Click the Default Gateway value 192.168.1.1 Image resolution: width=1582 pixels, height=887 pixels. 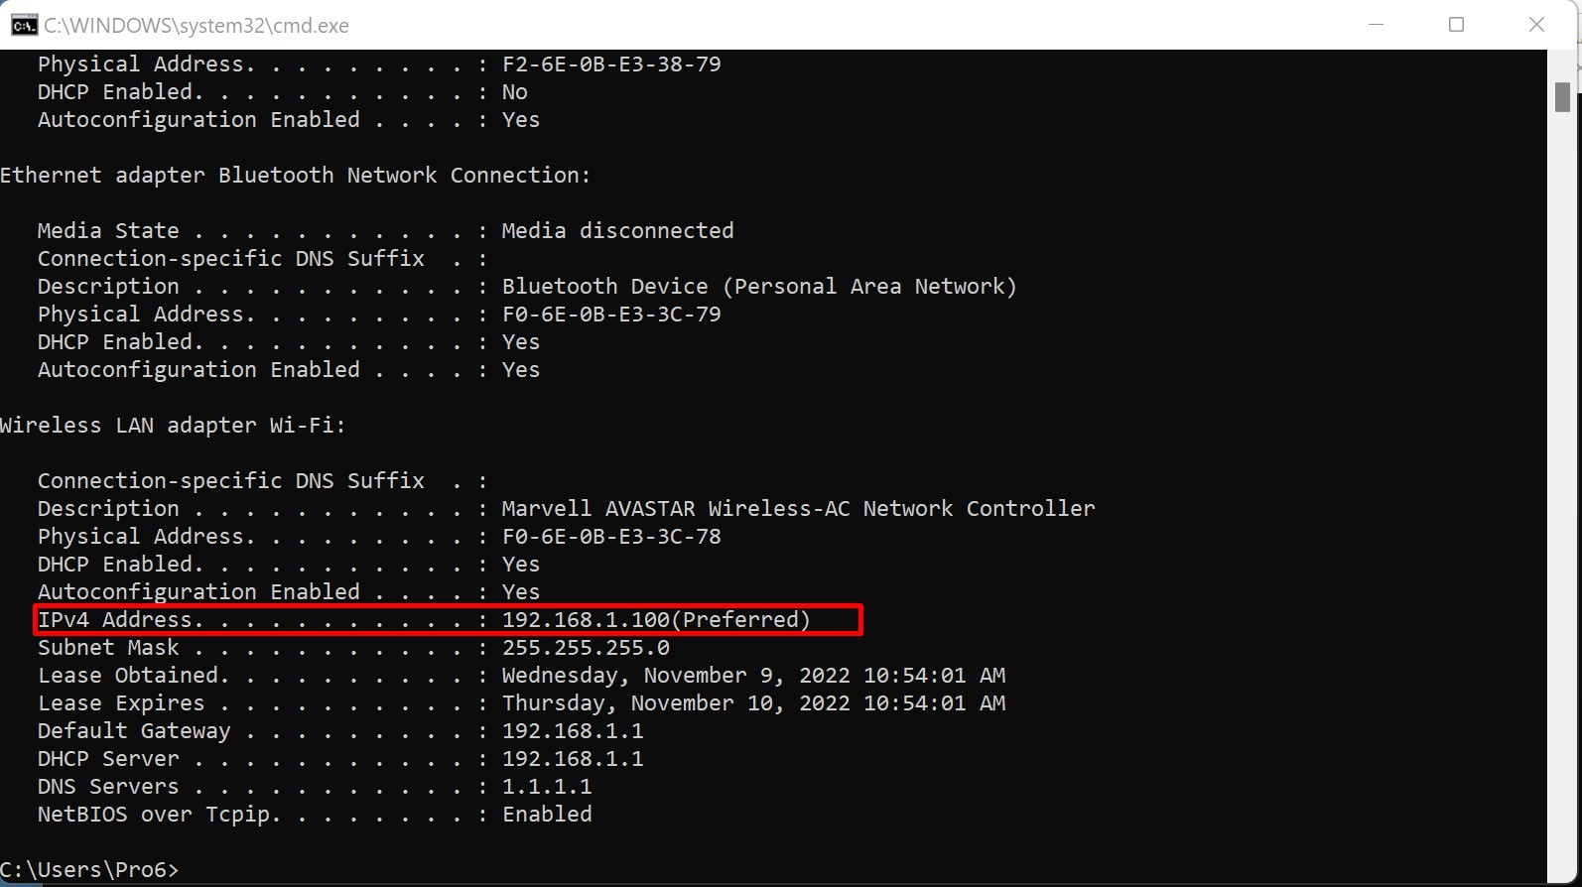(x=573, y=731)
